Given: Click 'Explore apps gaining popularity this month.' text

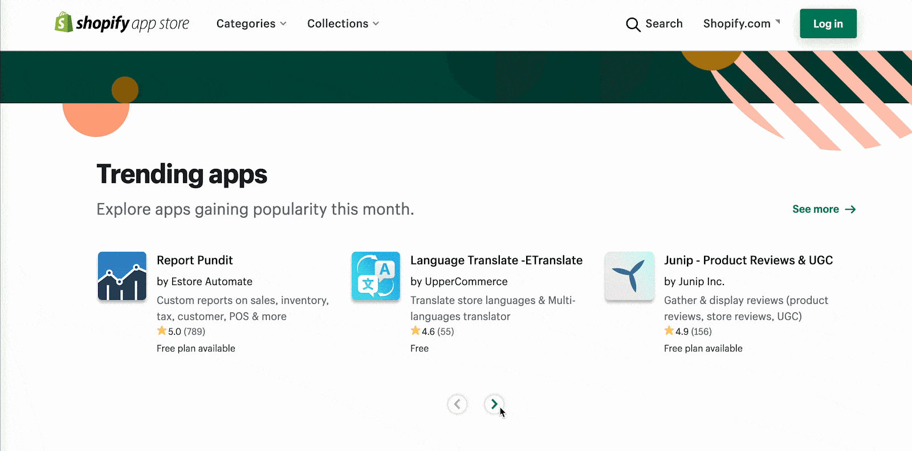Looking at the screenshot, I should pos(255,209).
